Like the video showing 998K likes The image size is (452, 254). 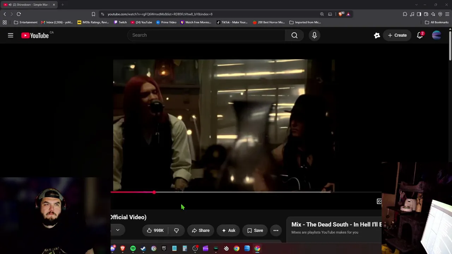155,230
